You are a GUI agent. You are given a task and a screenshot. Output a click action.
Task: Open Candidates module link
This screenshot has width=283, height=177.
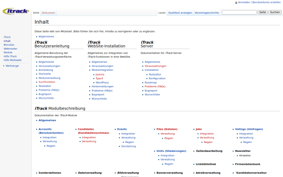(x=93, y=131)
